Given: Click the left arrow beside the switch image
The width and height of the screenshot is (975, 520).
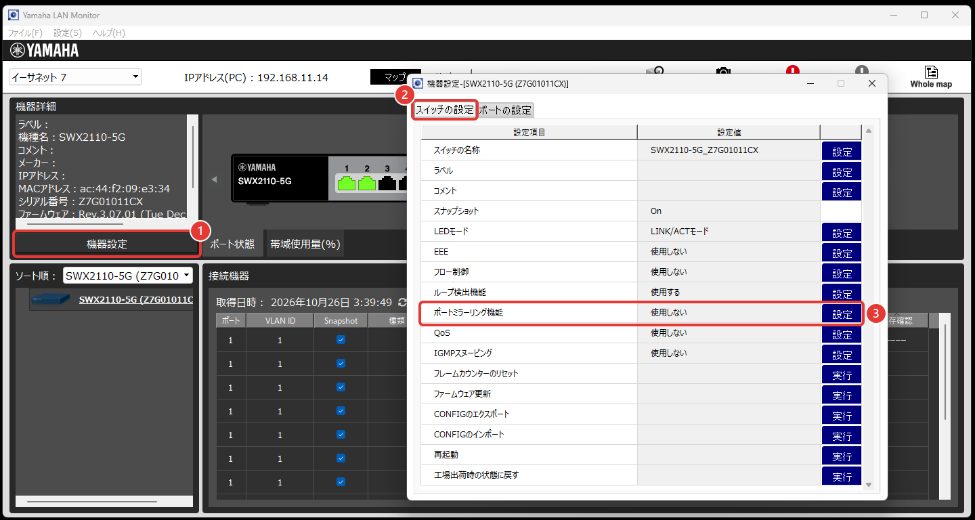Looking at the screenshot, I should (215, 179).
